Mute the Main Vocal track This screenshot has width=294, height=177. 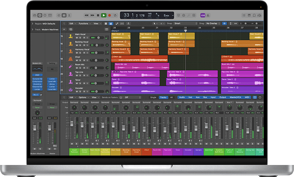coord(77,38)
